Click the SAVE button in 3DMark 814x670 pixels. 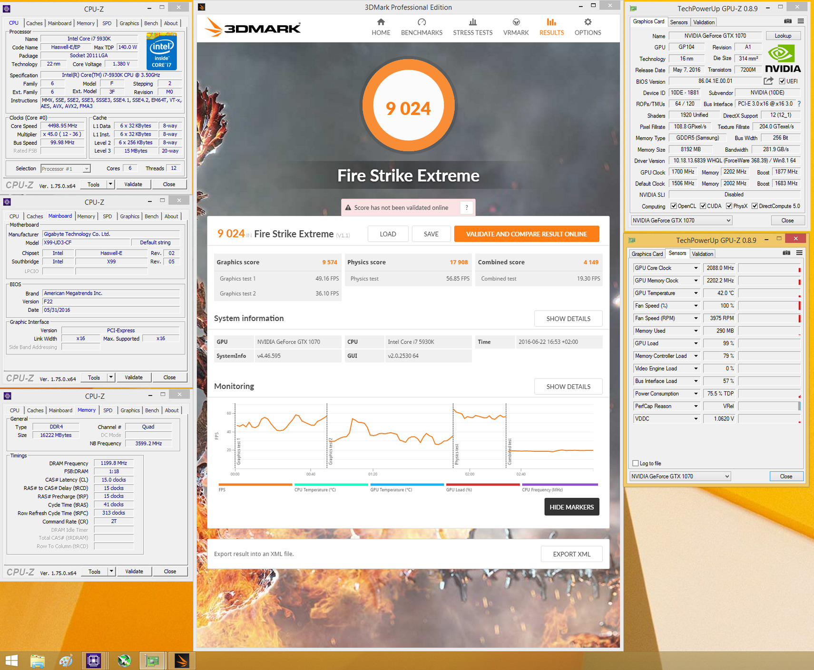coord(431,234)
